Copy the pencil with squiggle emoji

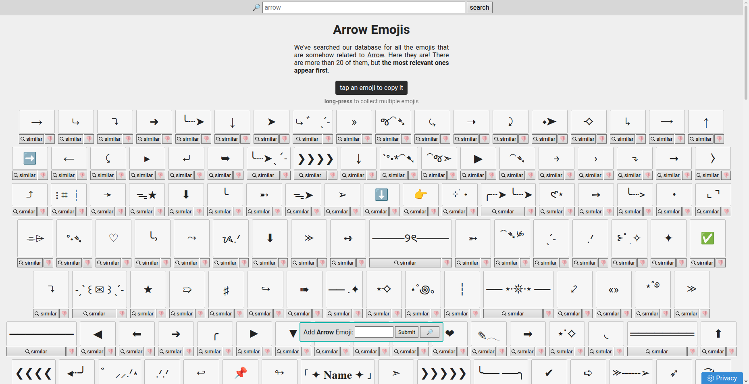click(489, 334)
